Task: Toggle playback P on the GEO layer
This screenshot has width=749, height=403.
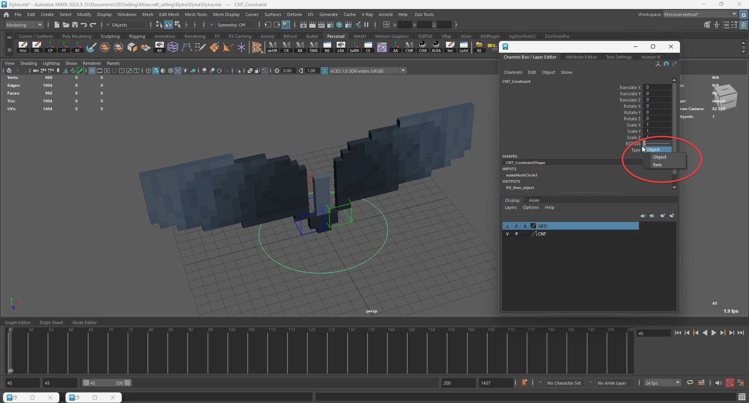Action: tap(516, 226)
